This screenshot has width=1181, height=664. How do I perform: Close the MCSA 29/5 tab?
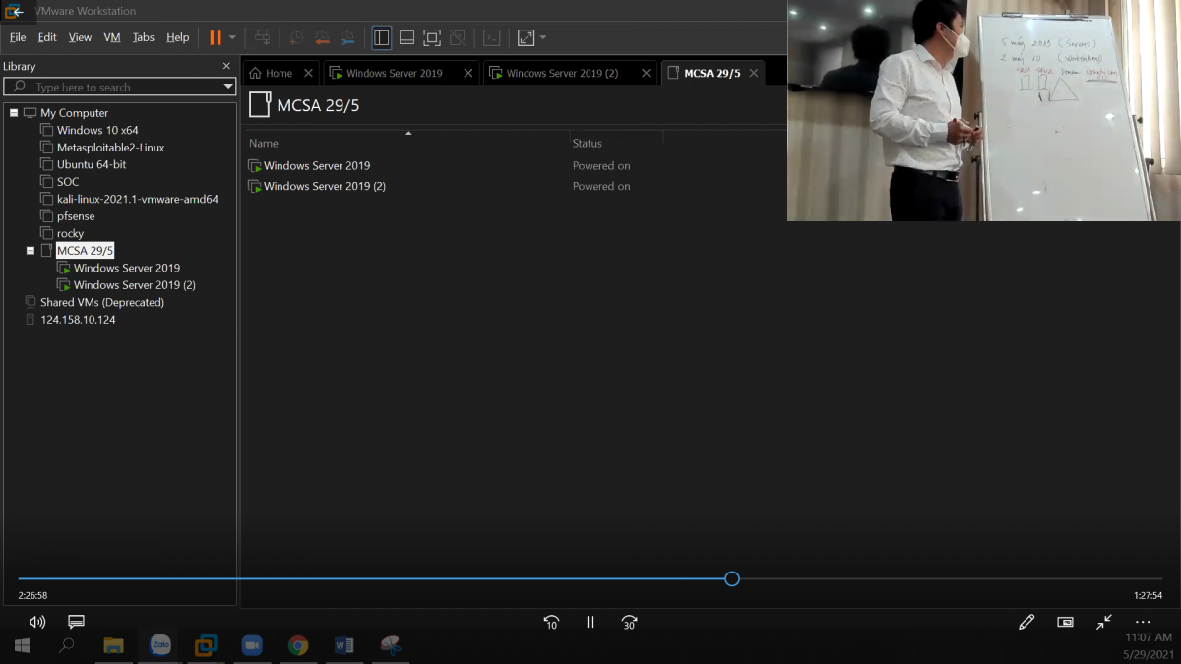click(754, 73)
